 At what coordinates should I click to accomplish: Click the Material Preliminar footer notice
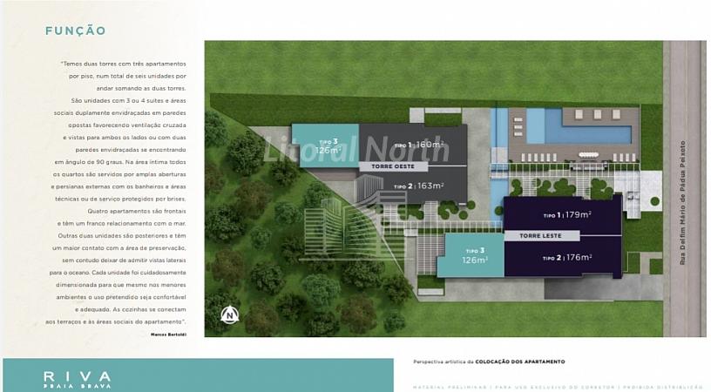(x=549, y=384)
